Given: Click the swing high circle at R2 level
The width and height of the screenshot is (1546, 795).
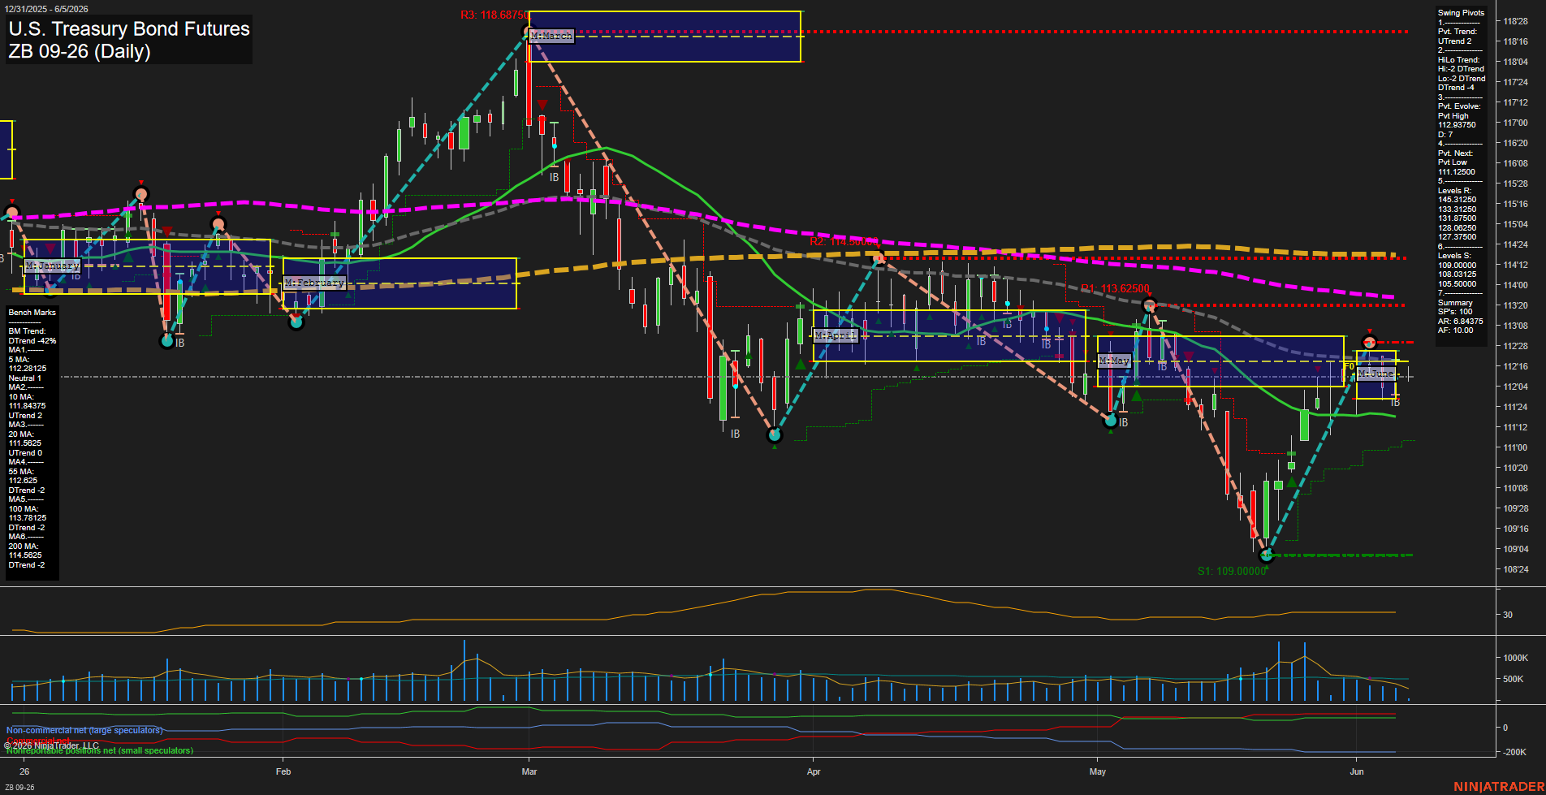Looking at the screenshot, I should coord(879,258).
